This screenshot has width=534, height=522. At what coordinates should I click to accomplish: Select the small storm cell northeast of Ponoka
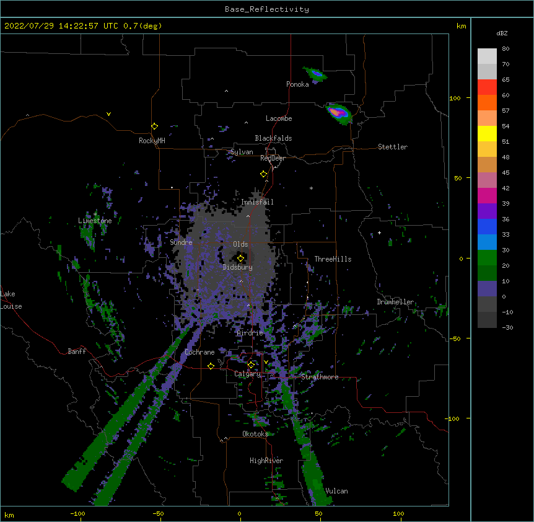pos(315,74)
